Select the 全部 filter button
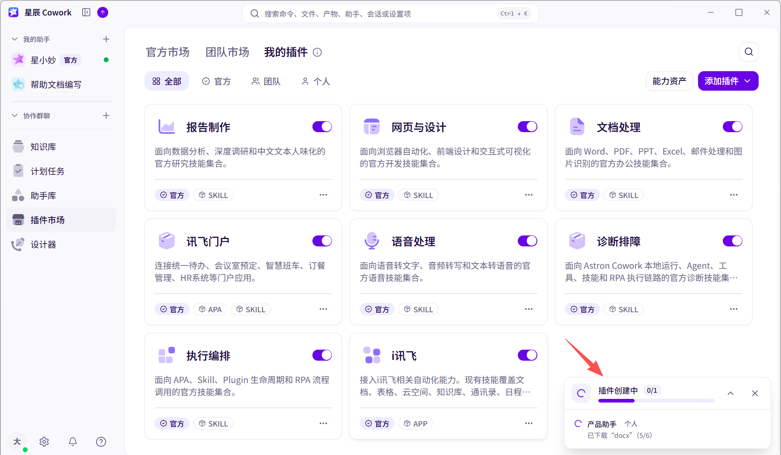Viewport: 781px width, 455px height. pyautogui.click(x=167, y=81)
